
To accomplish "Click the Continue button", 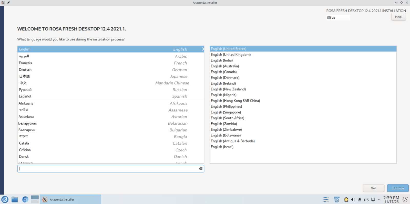I will click(x=398, y=188).
